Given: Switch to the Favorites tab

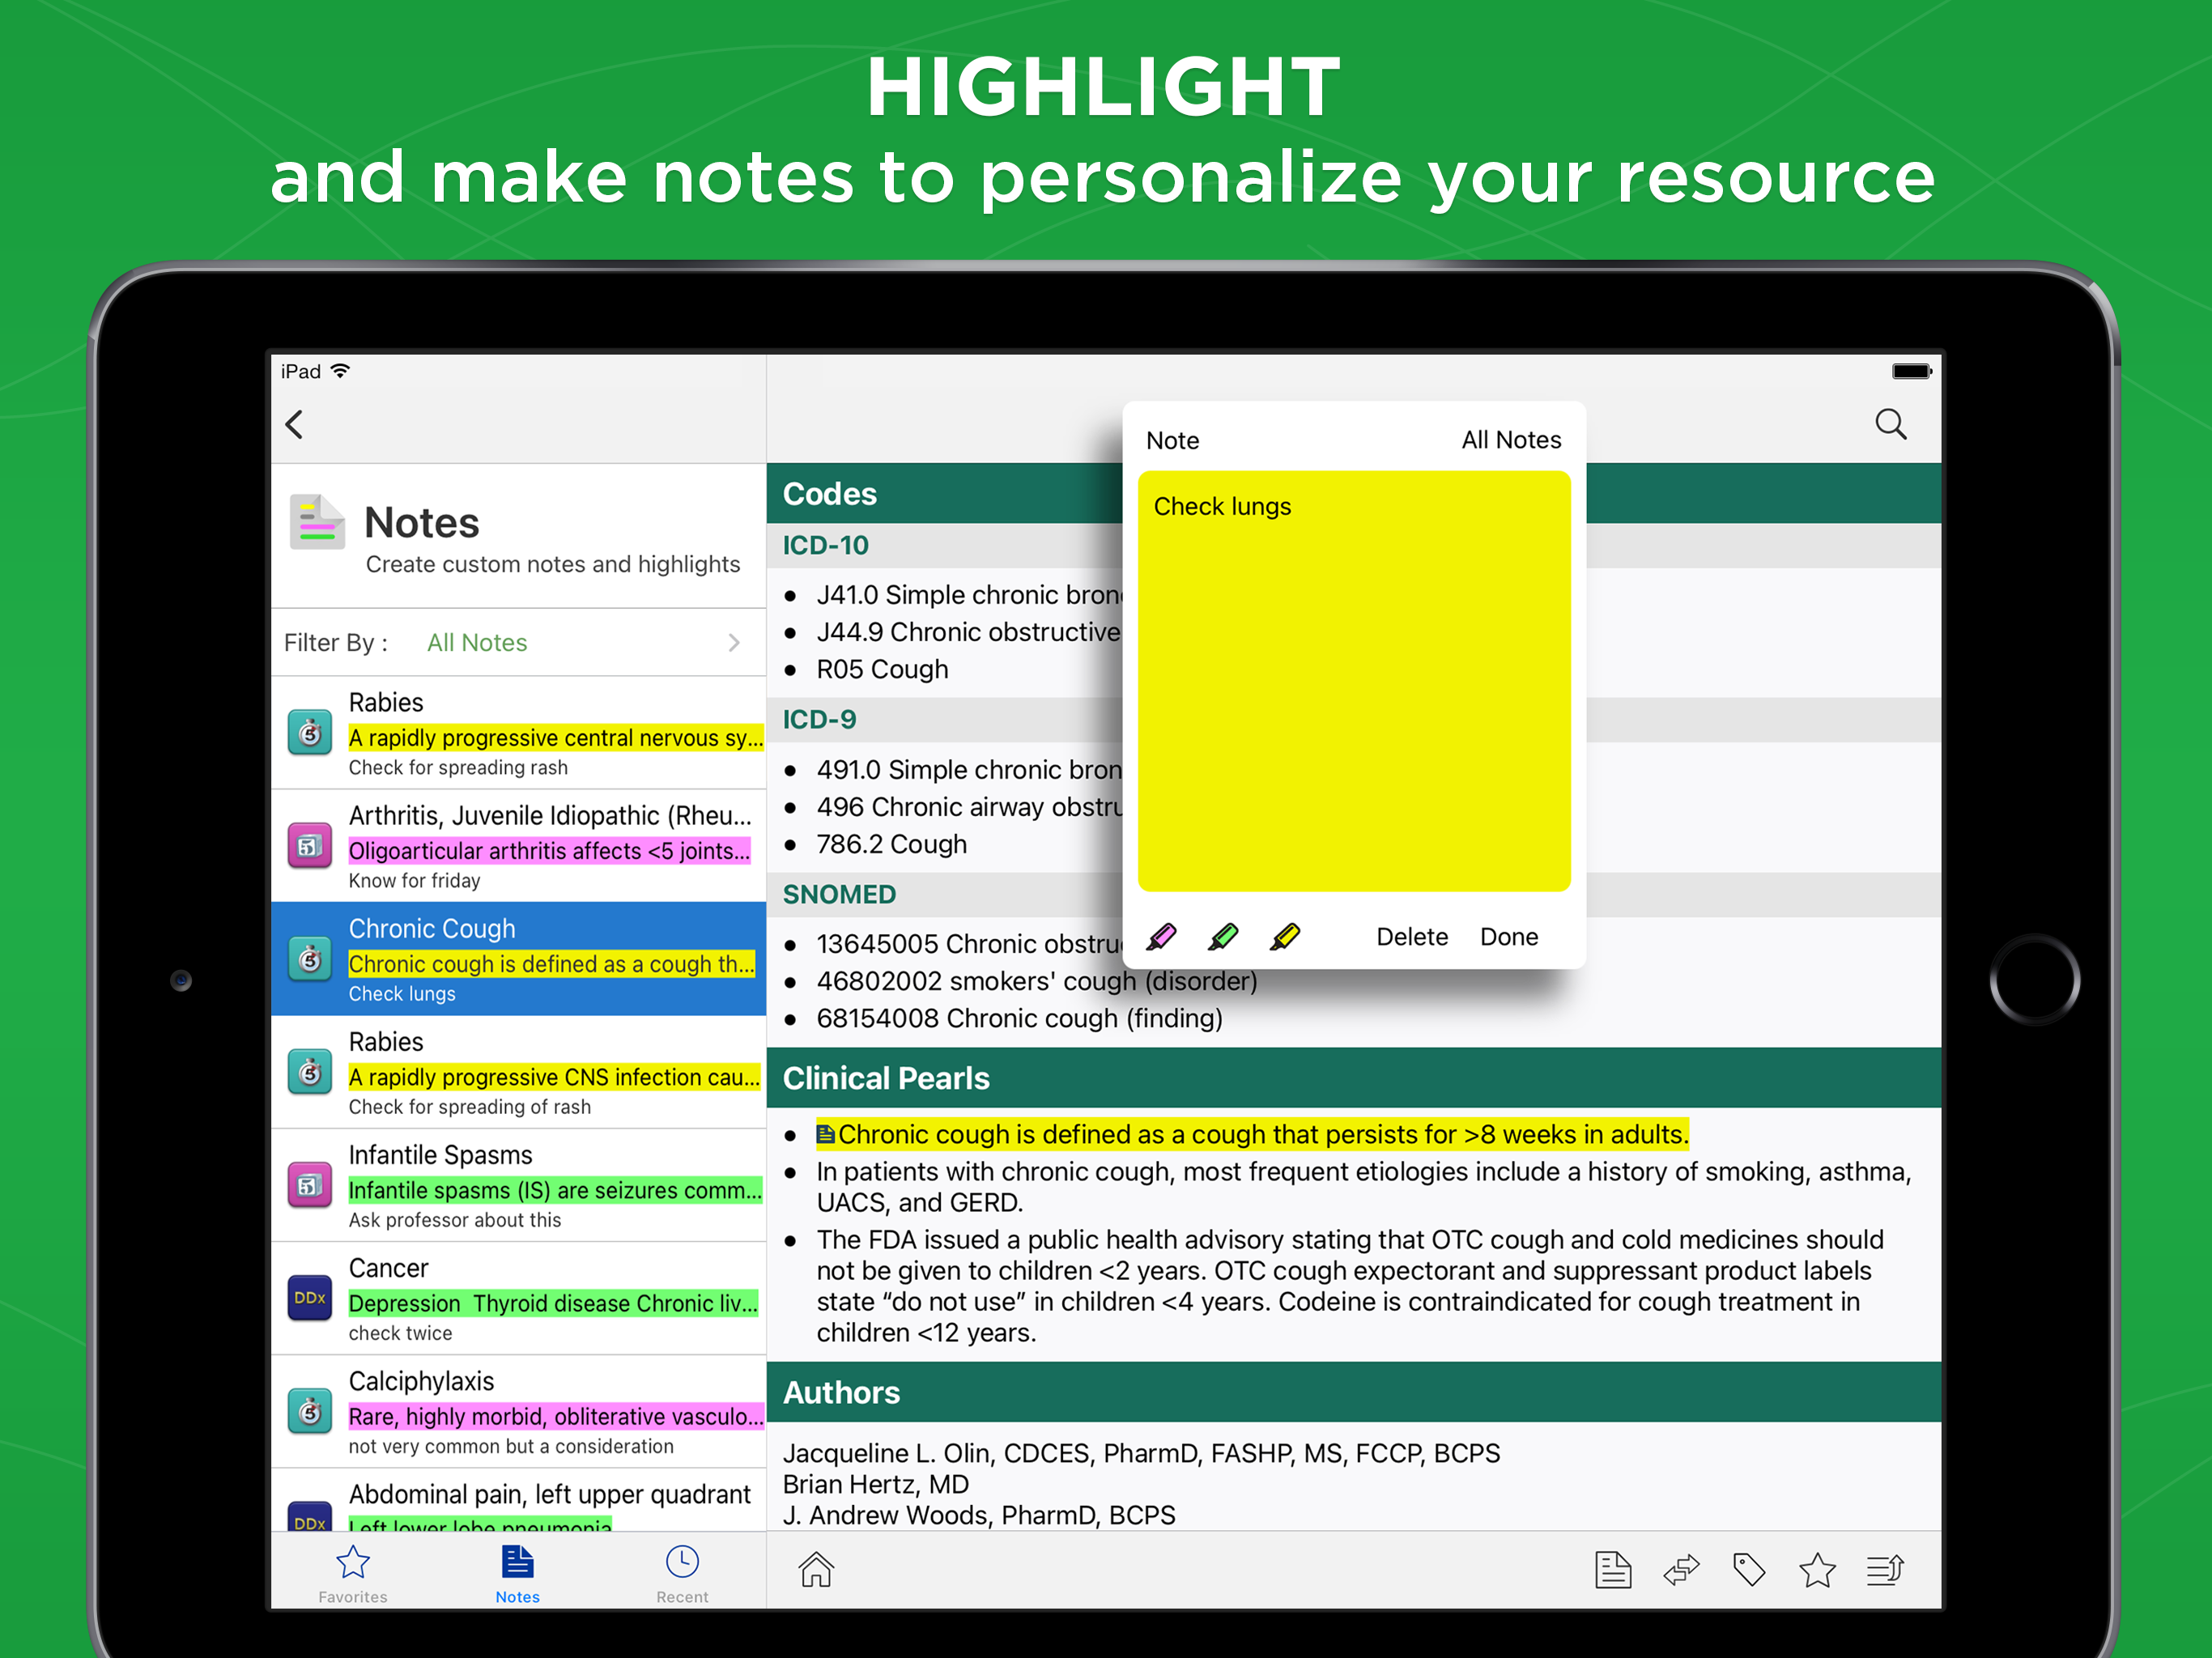Looking at the screenshot, I should point(353,1573).
